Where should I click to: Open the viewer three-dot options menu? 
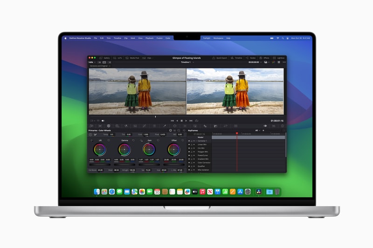tap(284, 62)
